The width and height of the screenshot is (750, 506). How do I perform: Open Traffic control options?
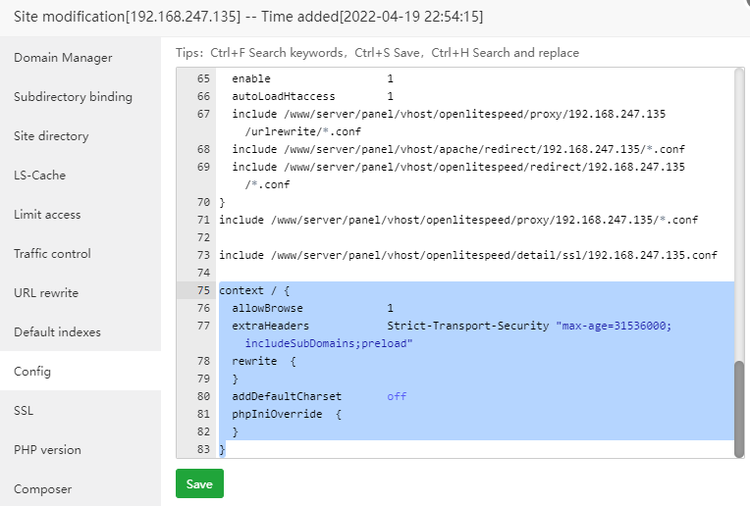coord(52,254)
